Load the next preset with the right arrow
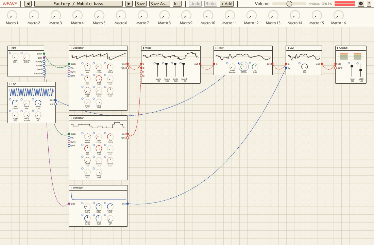374x245 pixels. pos(129,4)
